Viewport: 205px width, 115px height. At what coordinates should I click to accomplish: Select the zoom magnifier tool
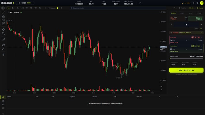[x=3, y=34]
